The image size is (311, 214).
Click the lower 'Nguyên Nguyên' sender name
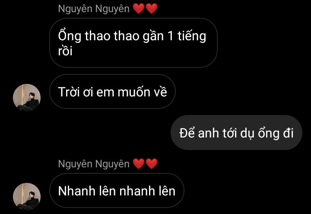94,164
